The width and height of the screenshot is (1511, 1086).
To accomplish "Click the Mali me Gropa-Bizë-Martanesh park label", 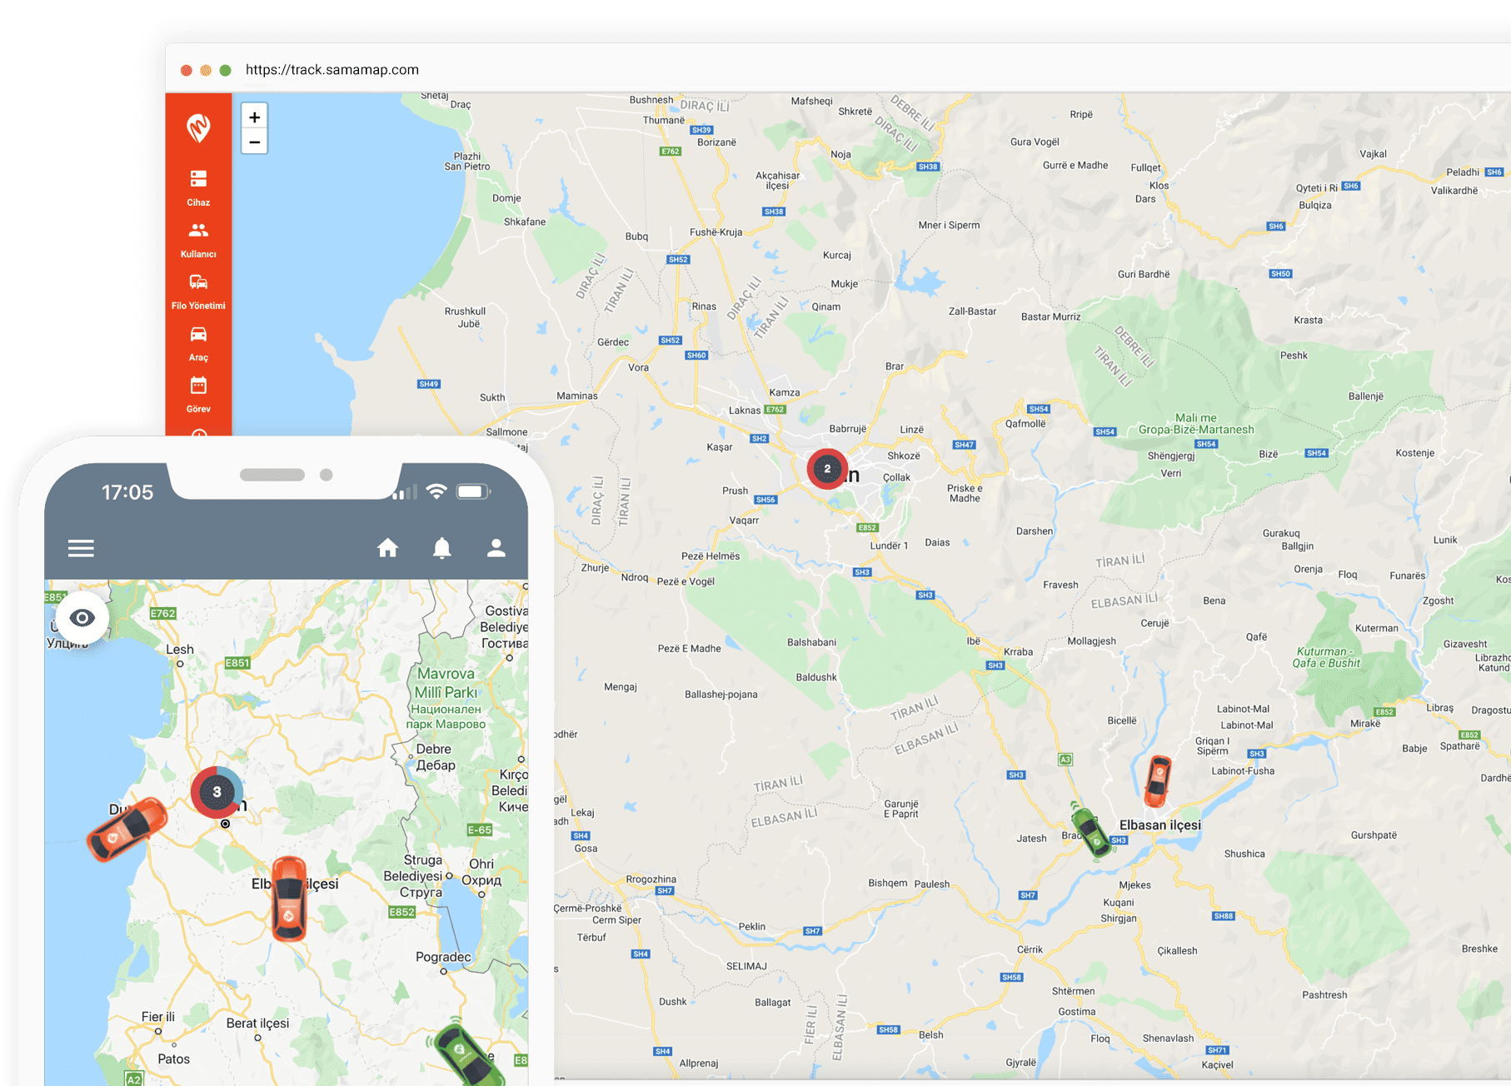I will [1196, 424].
